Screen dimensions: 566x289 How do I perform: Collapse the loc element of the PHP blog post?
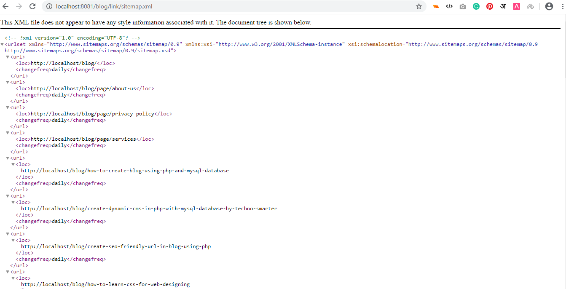coord(13,164)
